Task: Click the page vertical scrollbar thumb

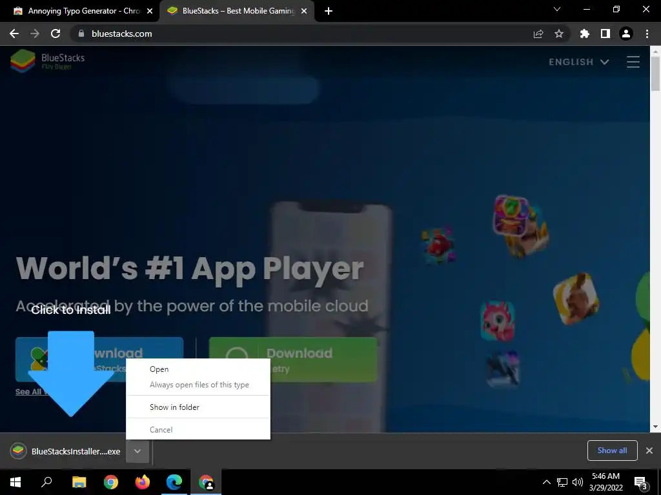Action: [655, 73]
